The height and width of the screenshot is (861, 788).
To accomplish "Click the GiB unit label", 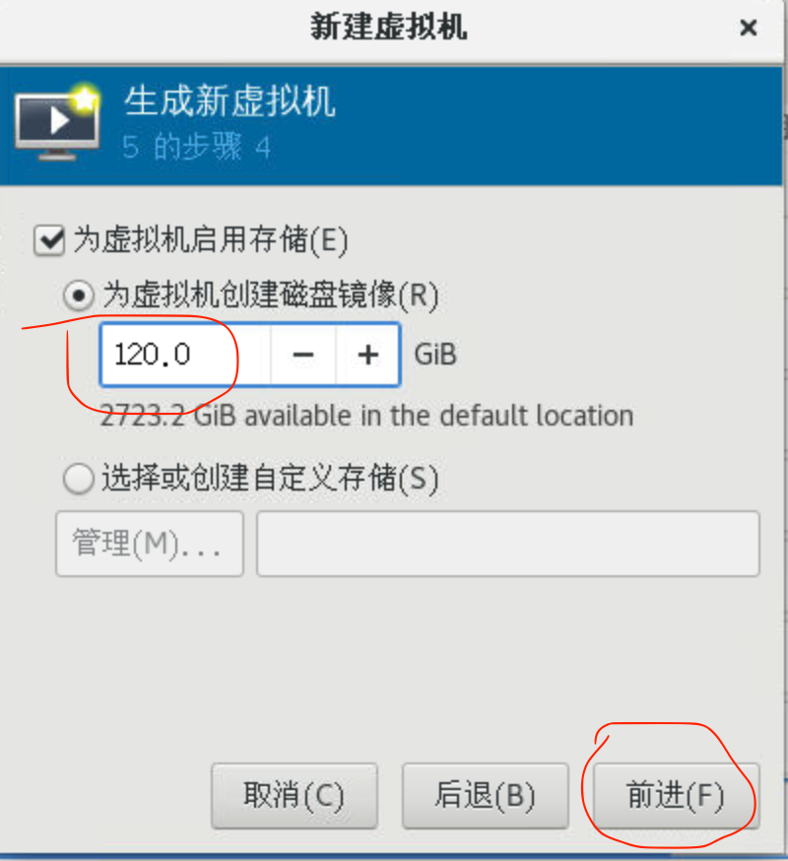I will click(x=435, y=355).
